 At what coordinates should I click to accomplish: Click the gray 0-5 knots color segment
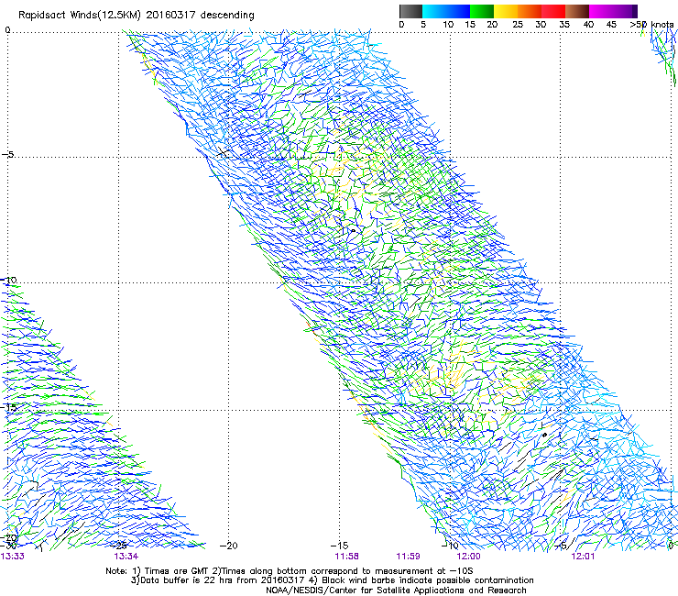coord(410,11)
